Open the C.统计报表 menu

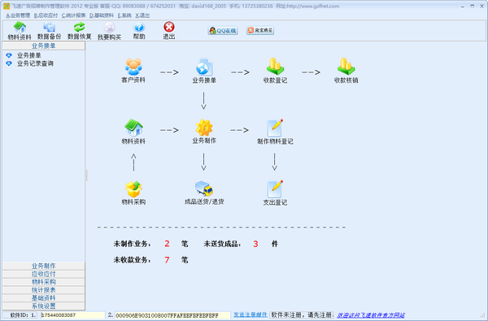73,15
